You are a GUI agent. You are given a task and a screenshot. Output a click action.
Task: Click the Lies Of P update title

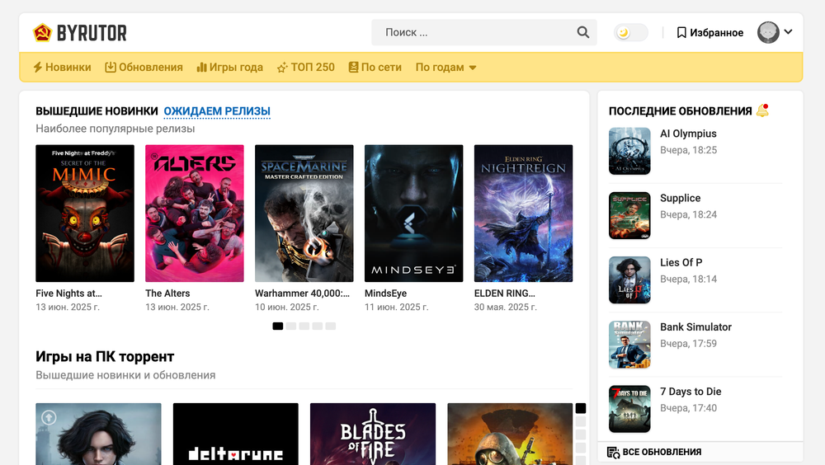tap(681, 262)
